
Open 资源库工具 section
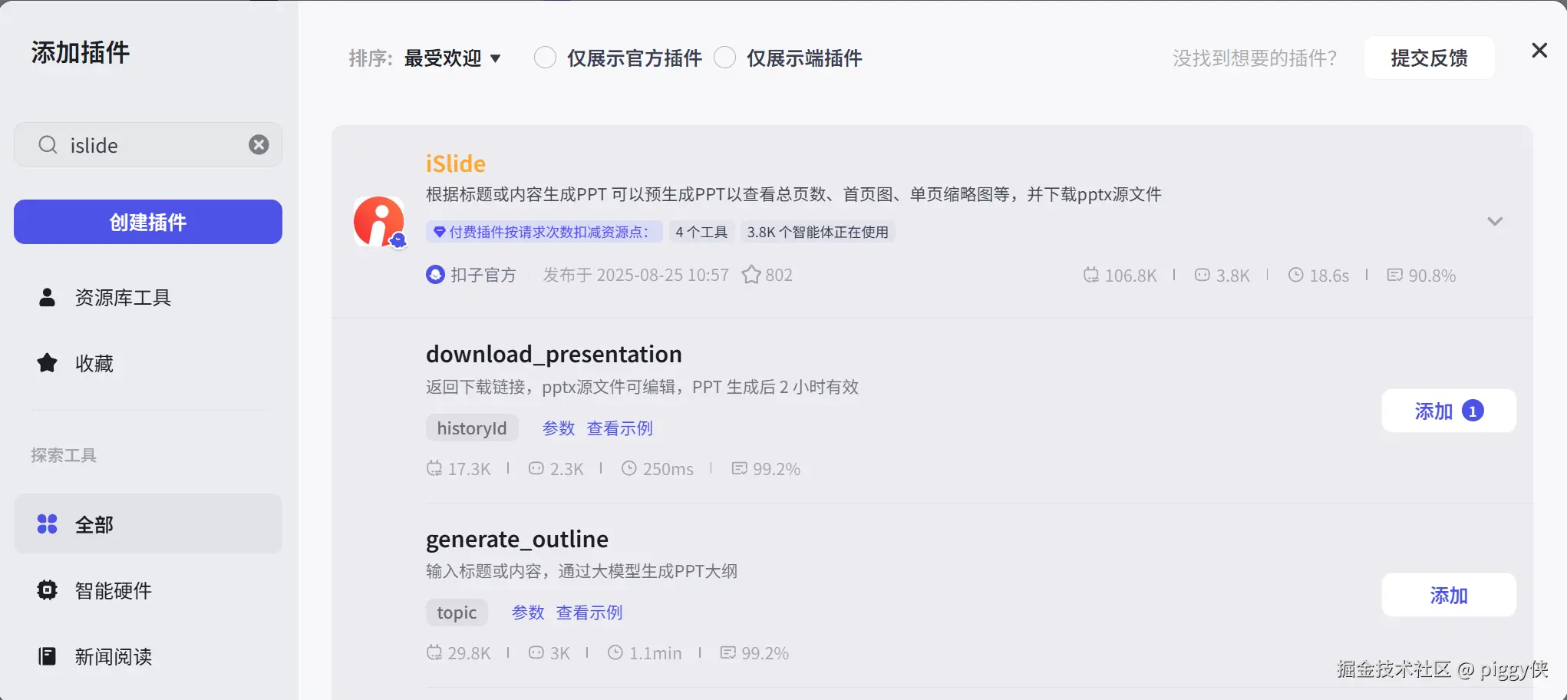(x=148, y=297)
